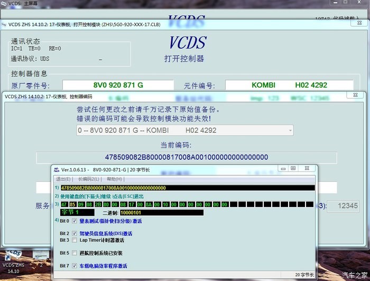370x281 pixels.
Task: Click the 字节 1 byte label
Action: pyautogui.click(x=77, y=212)
